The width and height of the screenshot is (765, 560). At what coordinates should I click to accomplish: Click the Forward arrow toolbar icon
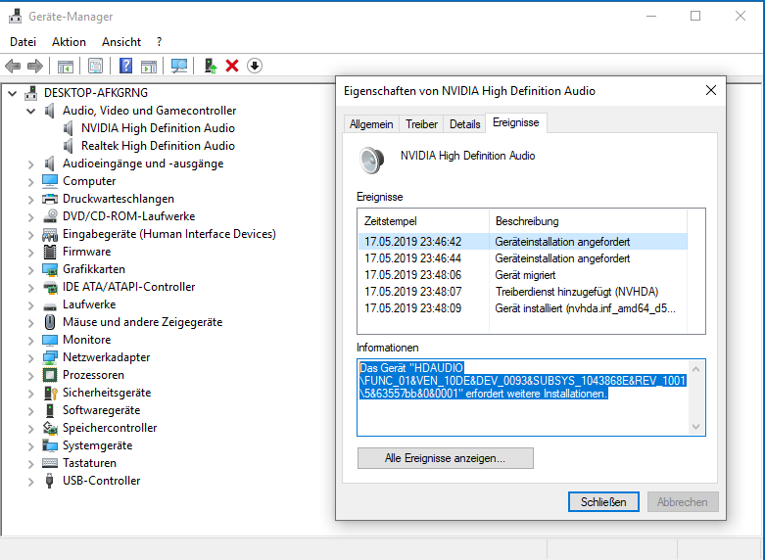[35, 66]
